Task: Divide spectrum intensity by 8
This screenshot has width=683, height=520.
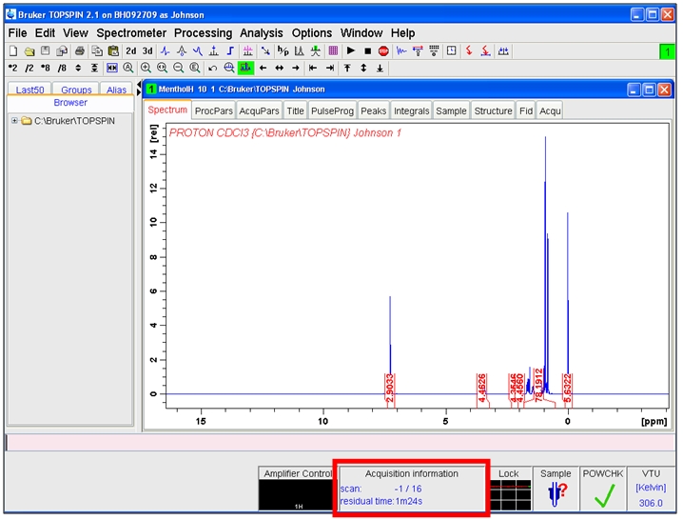Action: 62,68
